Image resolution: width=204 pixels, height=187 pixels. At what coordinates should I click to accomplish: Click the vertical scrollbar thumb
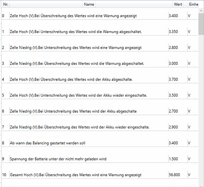(201, 24)
